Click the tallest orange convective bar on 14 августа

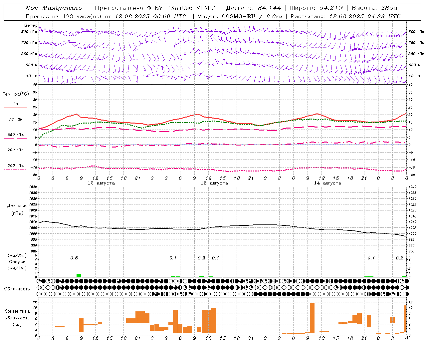(312, 318)
